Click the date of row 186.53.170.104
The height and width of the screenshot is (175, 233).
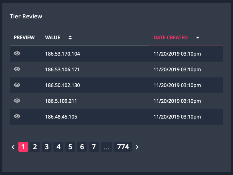click(x=177, y=54)
